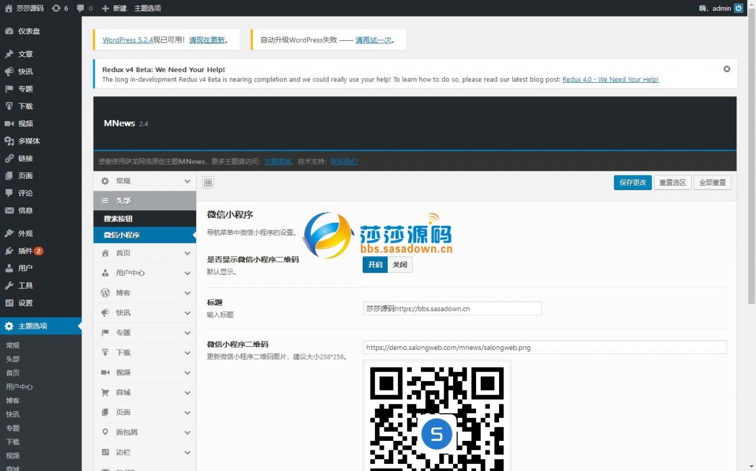Open 仪表盘 dashboard icon in sidebar
The height and width of the screenshot is (471, 756).
click(x=9, y=31)
